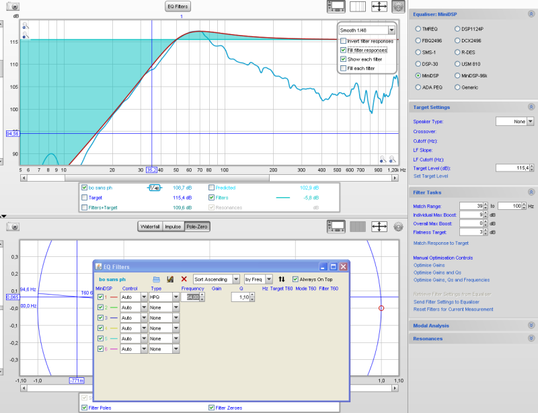Click frequency axis limits icon upper graph
The width and height of the screenshot is (538, 413).
tap(358, 7)
